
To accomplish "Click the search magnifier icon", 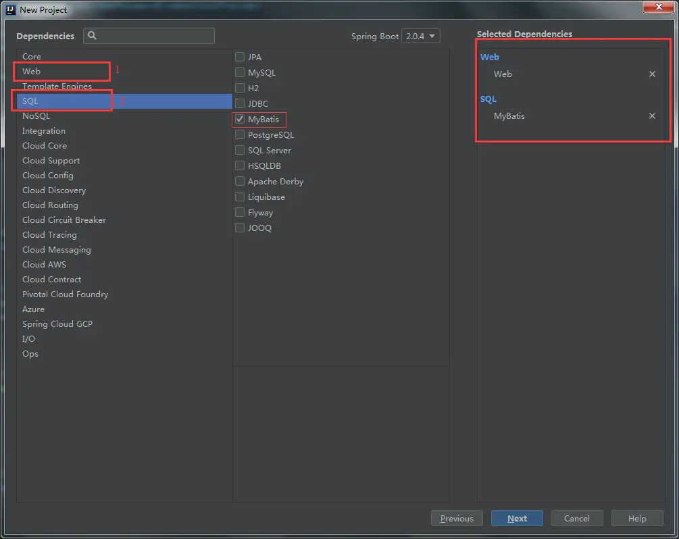I will (x=92, y=36).
